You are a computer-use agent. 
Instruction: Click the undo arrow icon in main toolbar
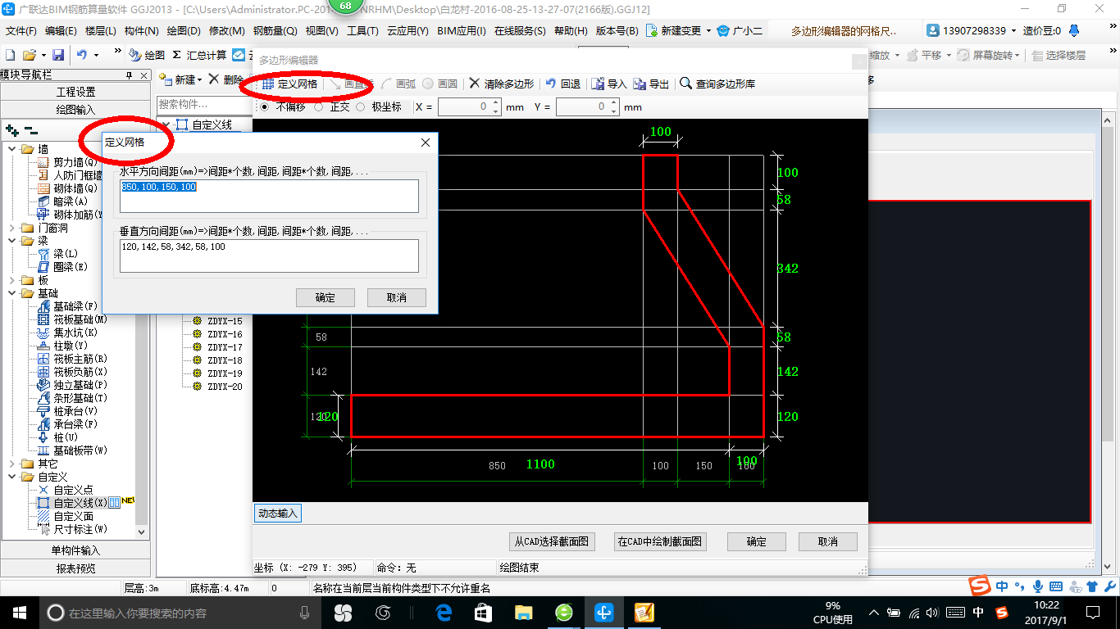82,55
